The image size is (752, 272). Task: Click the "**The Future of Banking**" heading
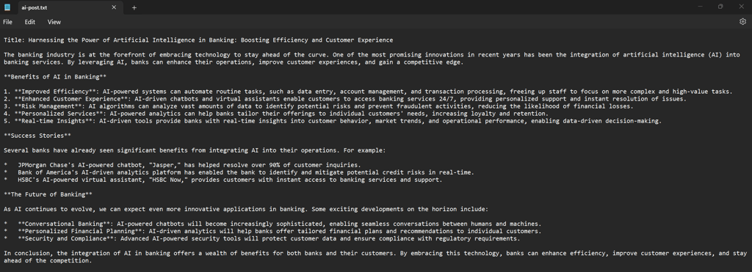48,194
